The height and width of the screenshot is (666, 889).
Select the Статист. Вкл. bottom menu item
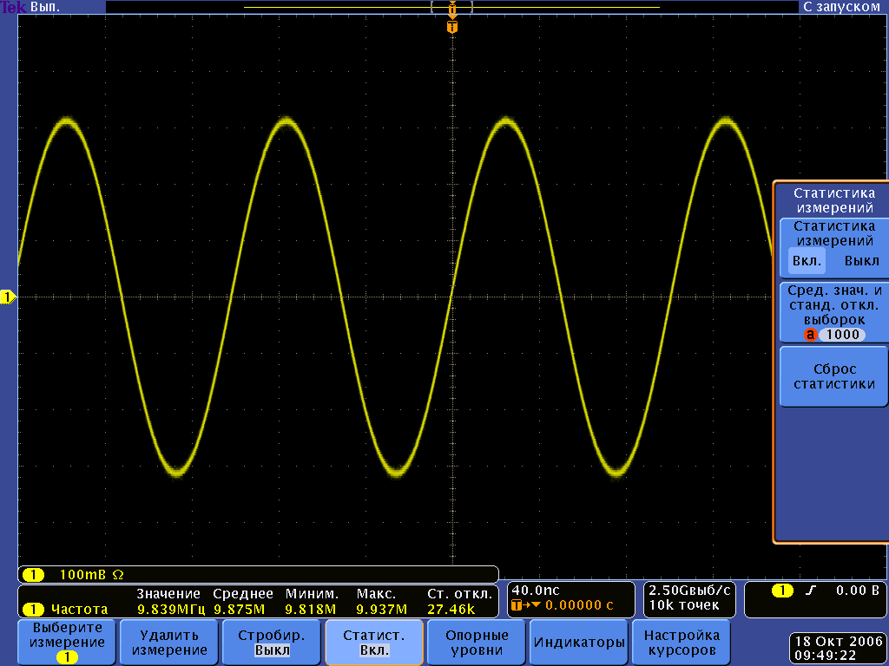(x=374, y=642)
